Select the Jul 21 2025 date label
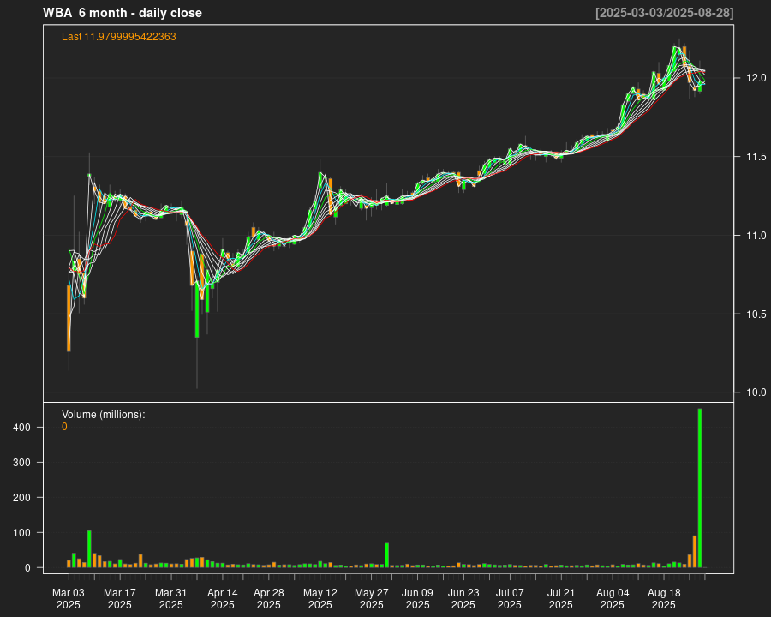Image resolution: width=771 pixels, height=617 pixels. pyautogui.click(x=561, y=598)
